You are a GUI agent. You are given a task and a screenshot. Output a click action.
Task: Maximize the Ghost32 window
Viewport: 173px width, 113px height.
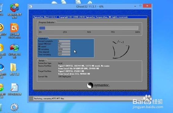(x=140, y=6)
